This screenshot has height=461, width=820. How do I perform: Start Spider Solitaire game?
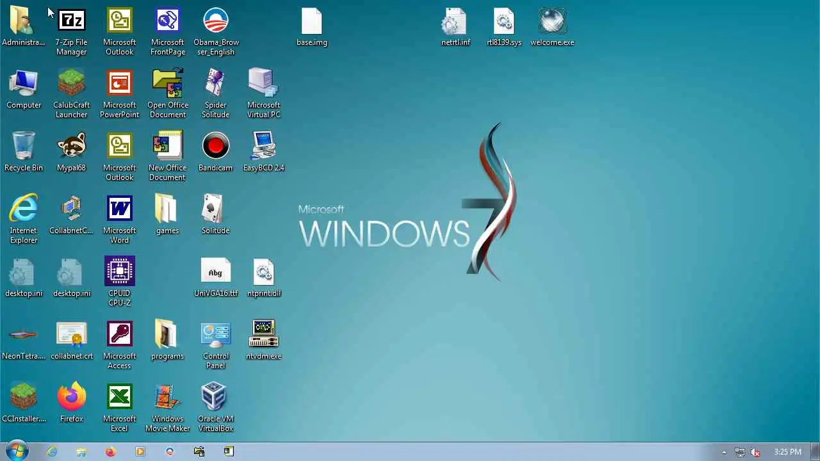click(216, 95)
